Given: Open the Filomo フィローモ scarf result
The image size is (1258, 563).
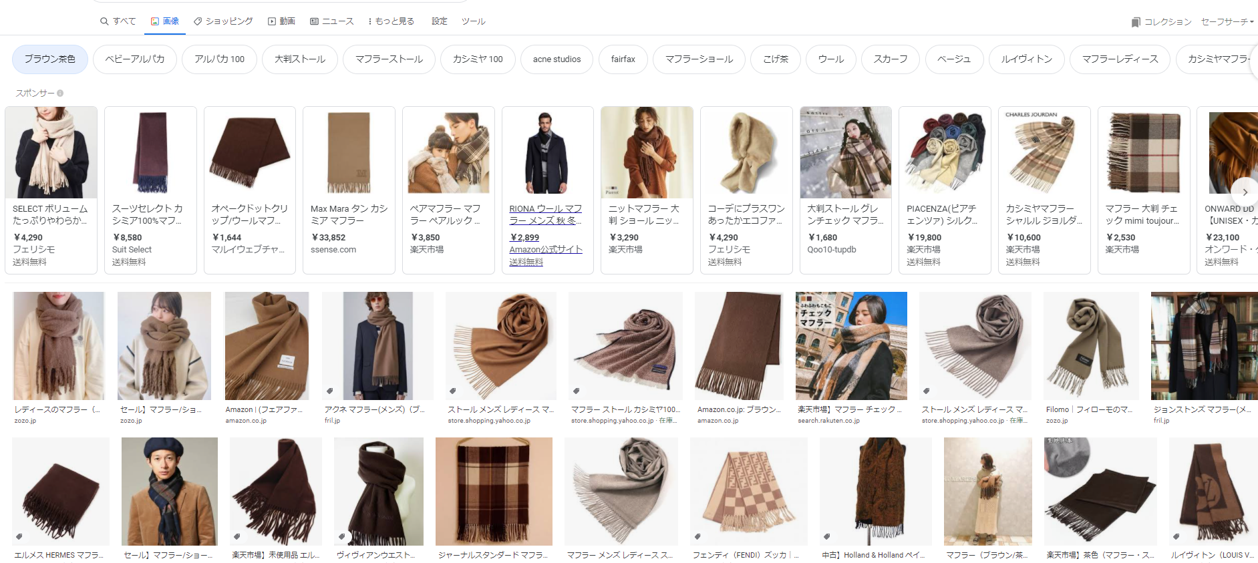Looking at the screenshot, I should pos(1091,346).
